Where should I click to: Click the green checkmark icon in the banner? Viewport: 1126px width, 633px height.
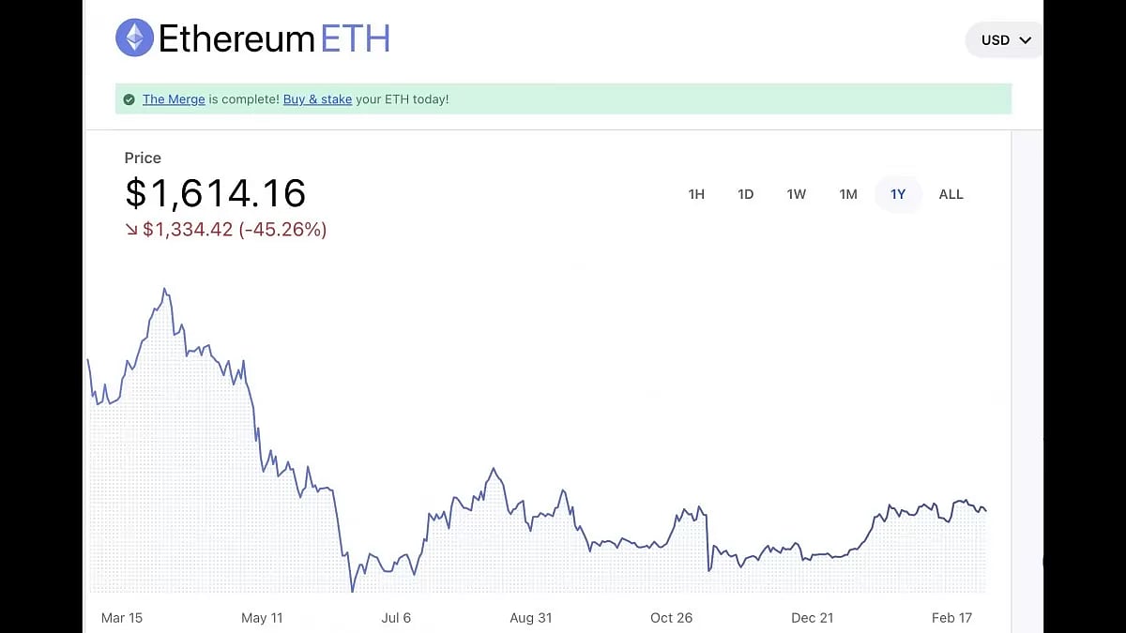[x=129, y=98]
